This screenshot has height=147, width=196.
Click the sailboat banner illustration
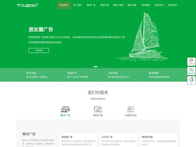(x=142, y=37)
